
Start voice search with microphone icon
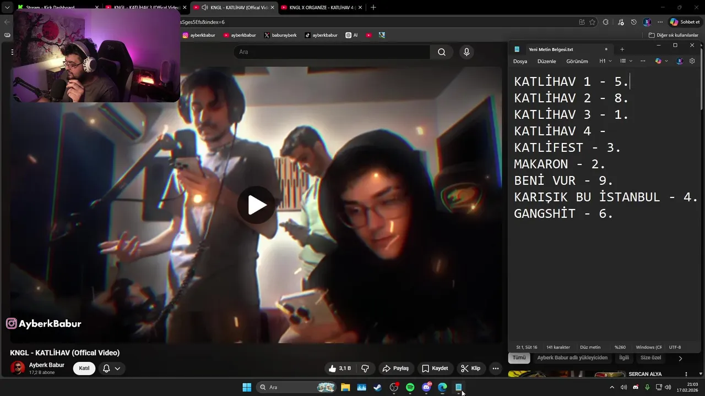[467, 52]
